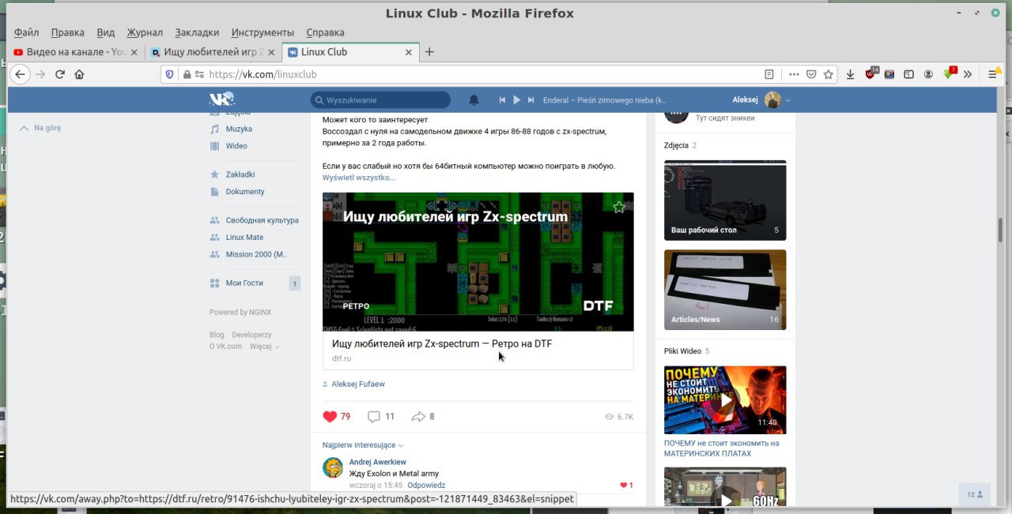The height and width of the screenshot is (514, 1012).
Task: Expand the toolbar overflow chevron
Action: [968, 74]
